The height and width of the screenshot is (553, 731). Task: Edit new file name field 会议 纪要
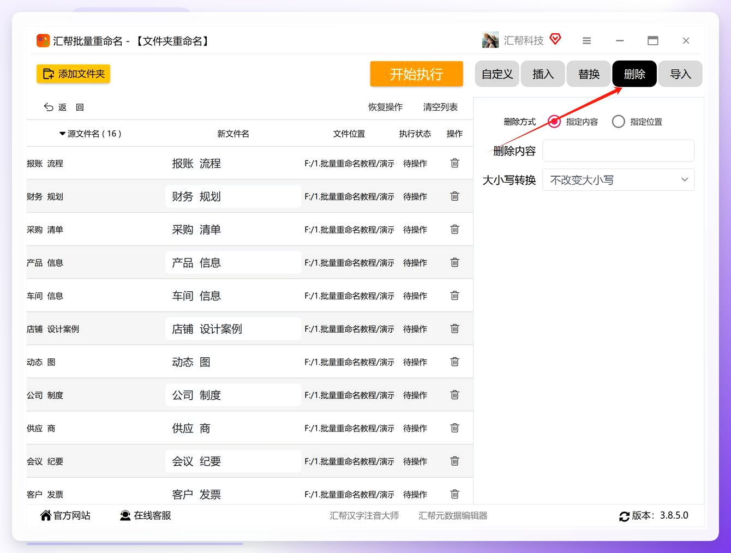pos(233,461)
